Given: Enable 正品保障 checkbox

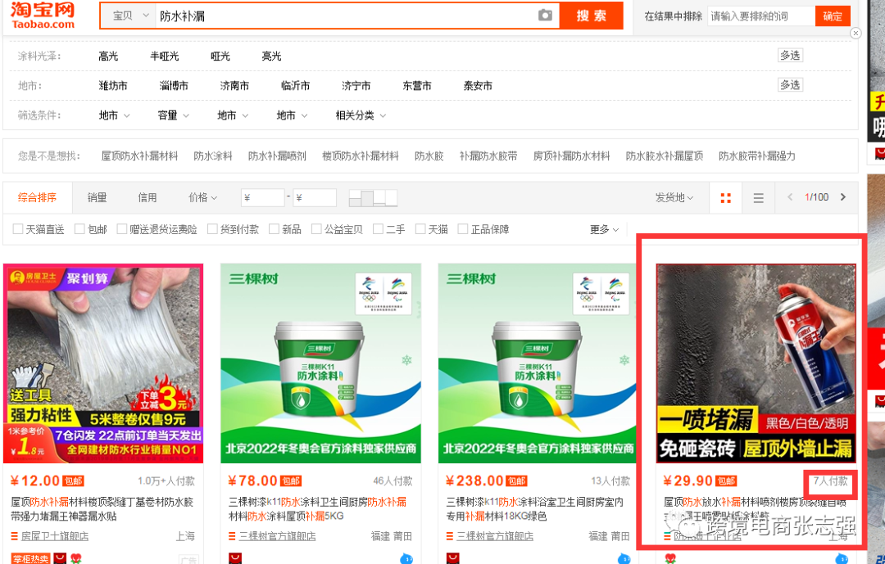Looking at the screenshot, I should tap(463, 229).
